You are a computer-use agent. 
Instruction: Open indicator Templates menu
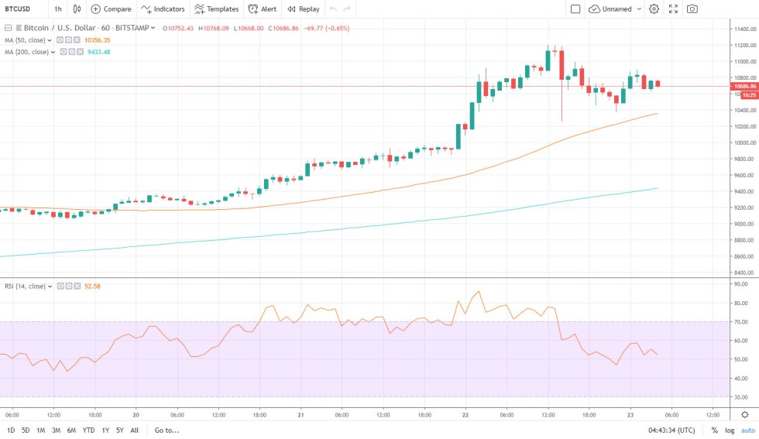click(216, 9)
